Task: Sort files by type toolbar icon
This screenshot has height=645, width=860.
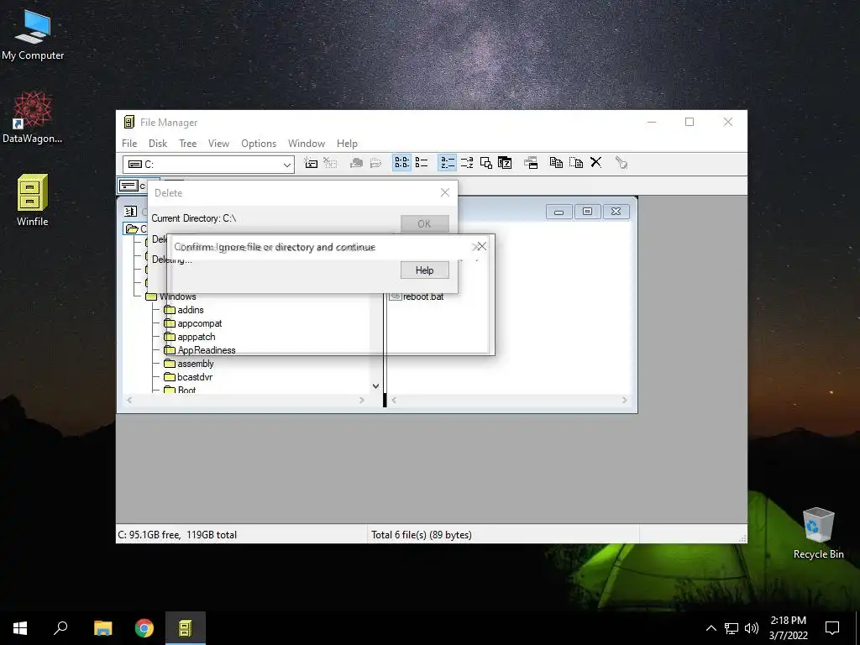Action: (467, 163)
